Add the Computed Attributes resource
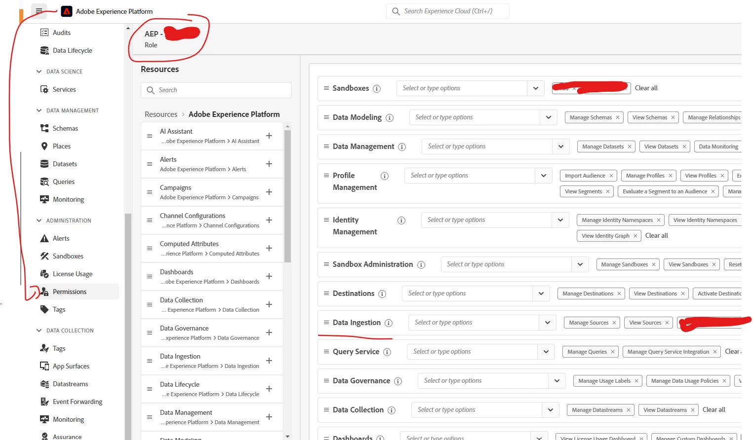The width and height of the screenshot is (753, 440). click(269, 248)
